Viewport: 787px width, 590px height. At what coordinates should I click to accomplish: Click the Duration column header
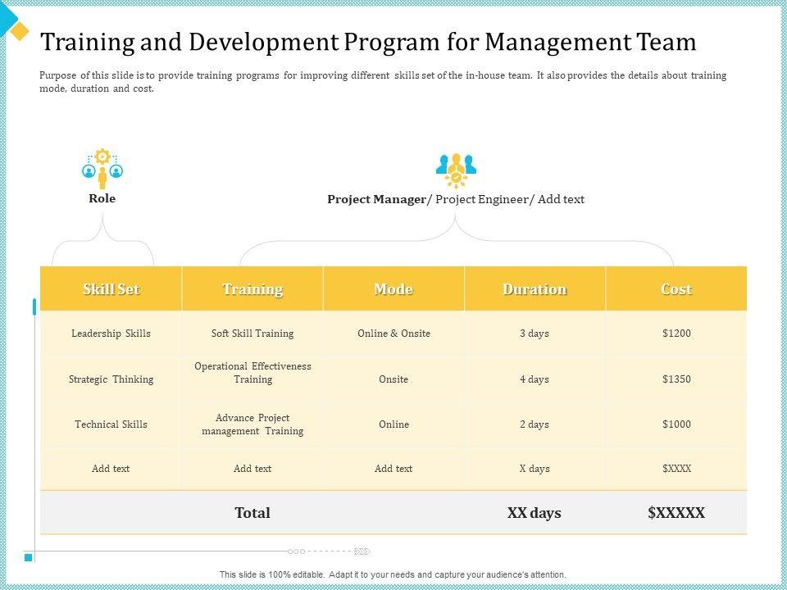point(535,289)
